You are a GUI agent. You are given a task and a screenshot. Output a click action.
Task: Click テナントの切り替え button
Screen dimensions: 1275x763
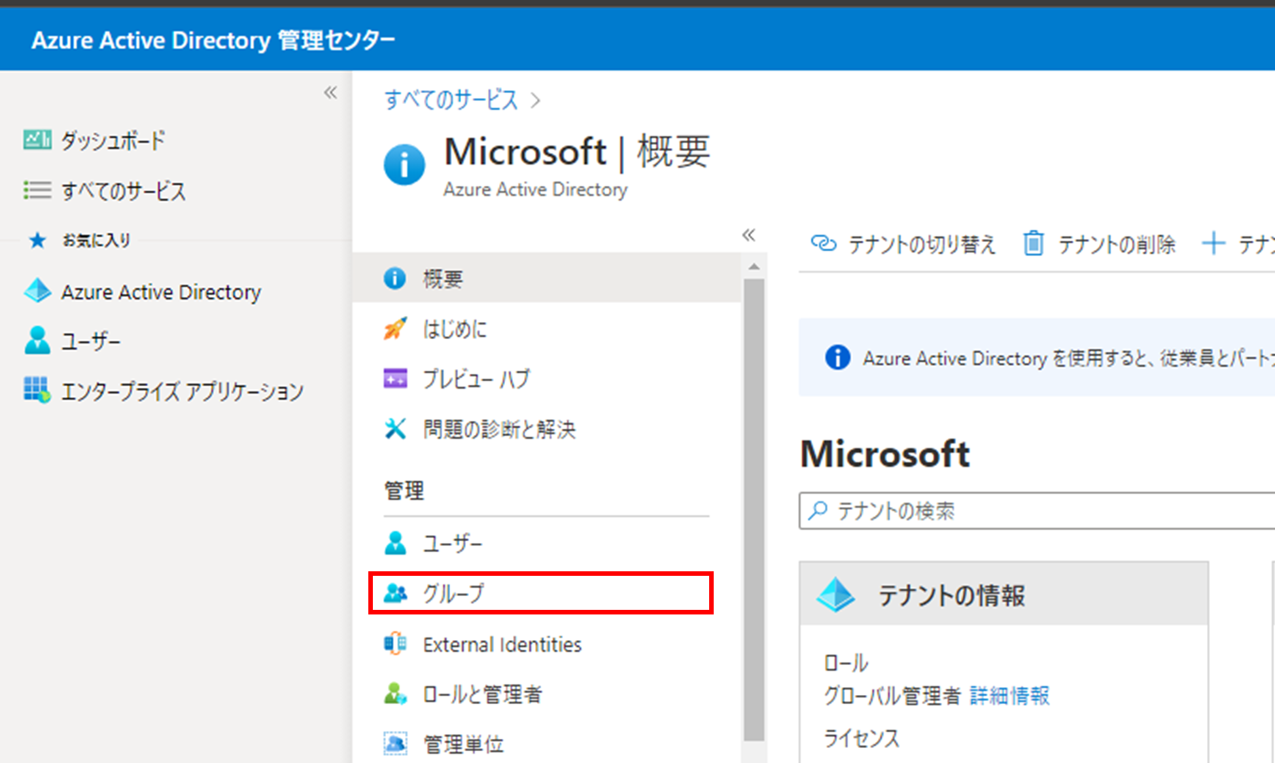click(x=903, y=243)
